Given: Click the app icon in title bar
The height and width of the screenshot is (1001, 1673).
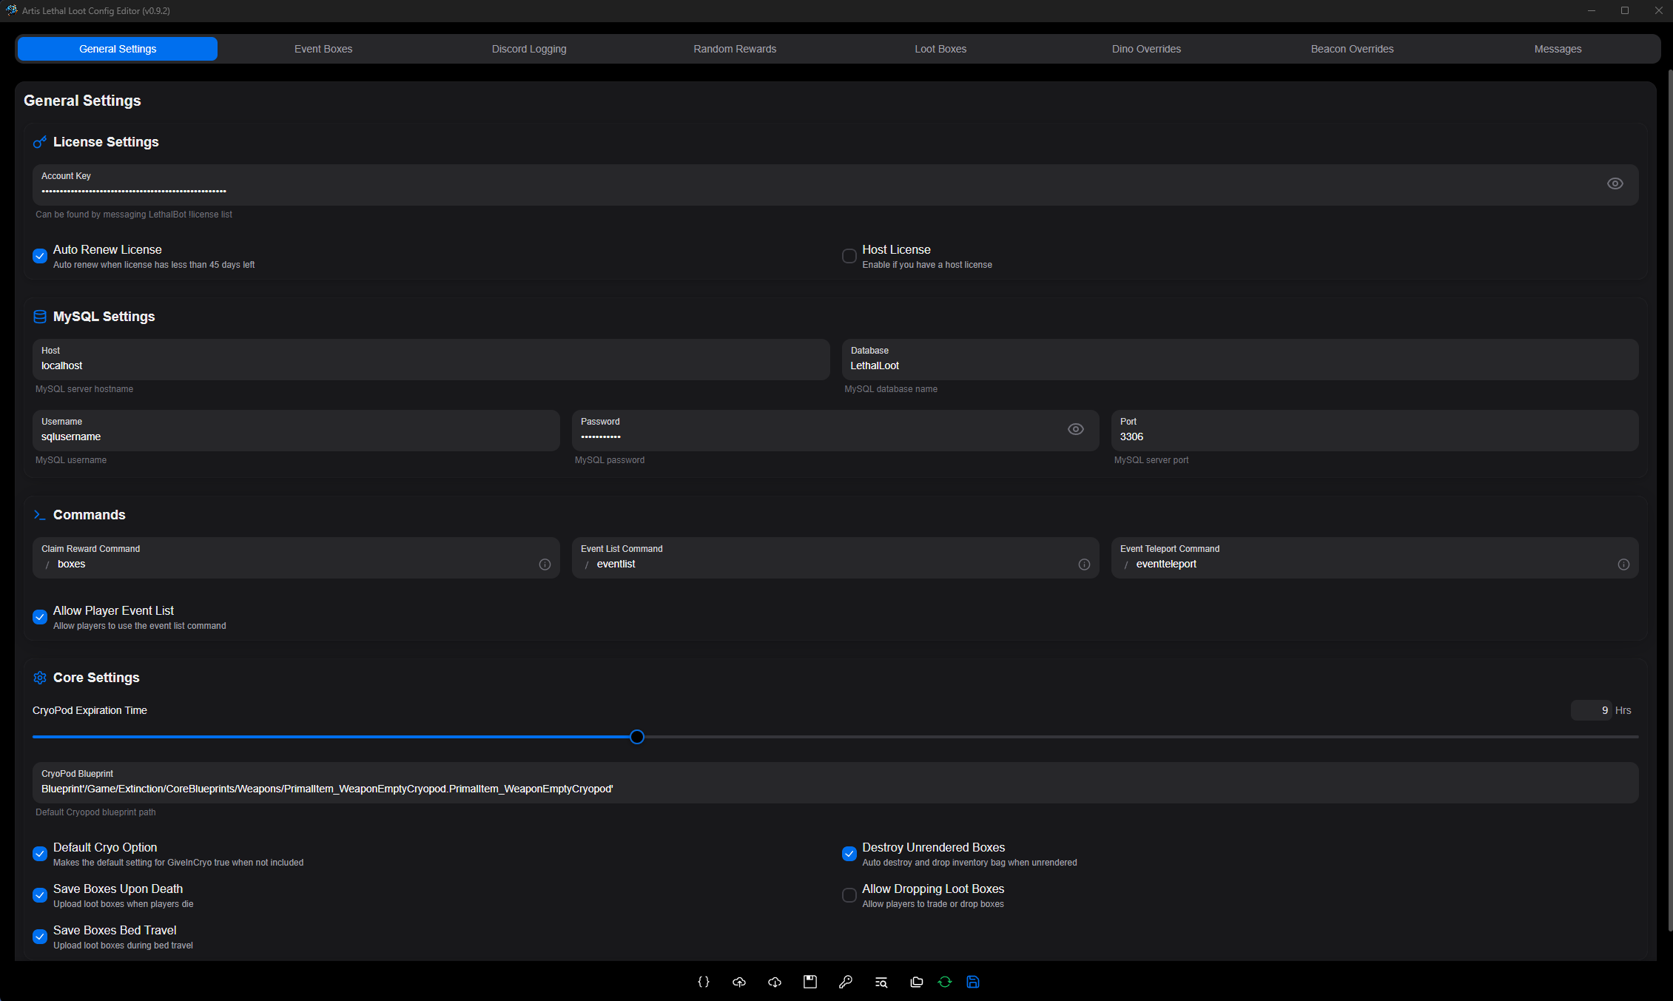Looking at the screenshot, I should point(11,10).
